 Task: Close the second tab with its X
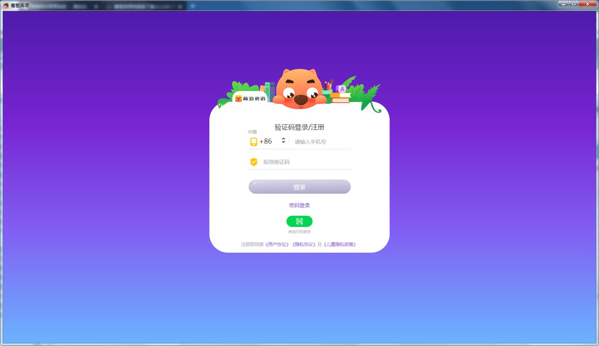coord(180,6)
